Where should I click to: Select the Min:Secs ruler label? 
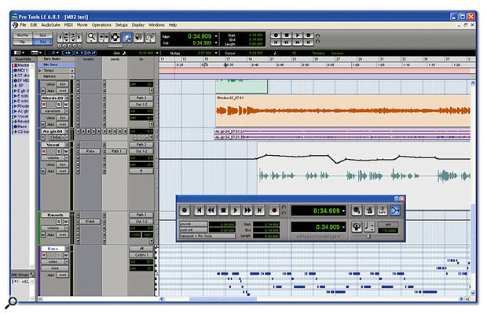click(57, 65)
